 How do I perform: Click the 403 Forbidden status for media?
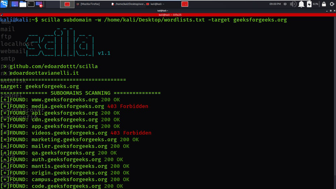(128, 106)
